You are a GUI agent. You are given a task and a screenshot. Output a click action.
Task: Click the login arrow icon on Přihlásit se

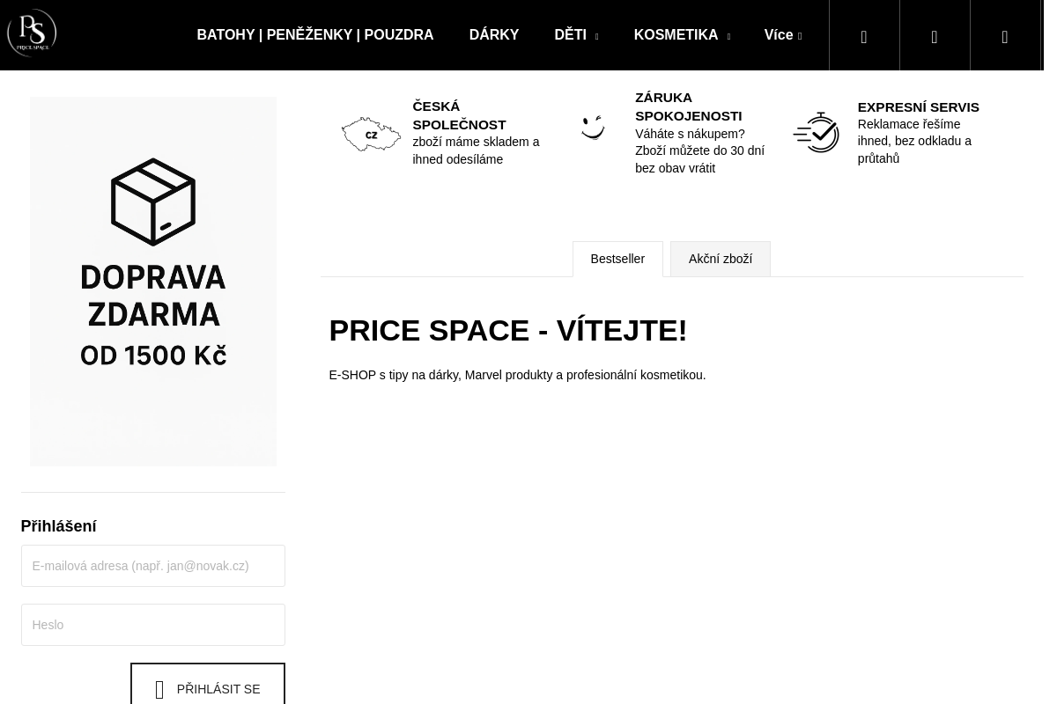pos(159,689)
